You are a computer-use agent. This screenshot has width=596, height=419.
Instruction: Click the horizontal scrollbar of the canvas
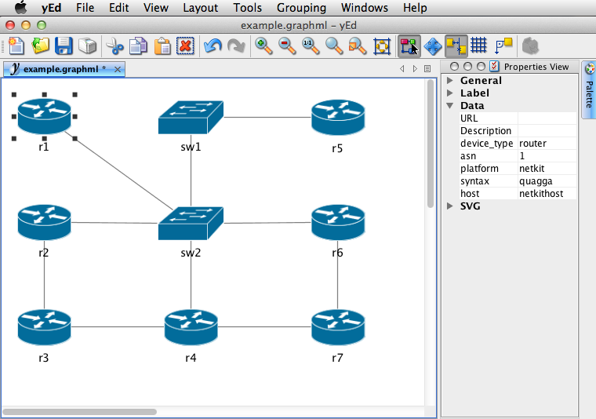pos(80,411)
